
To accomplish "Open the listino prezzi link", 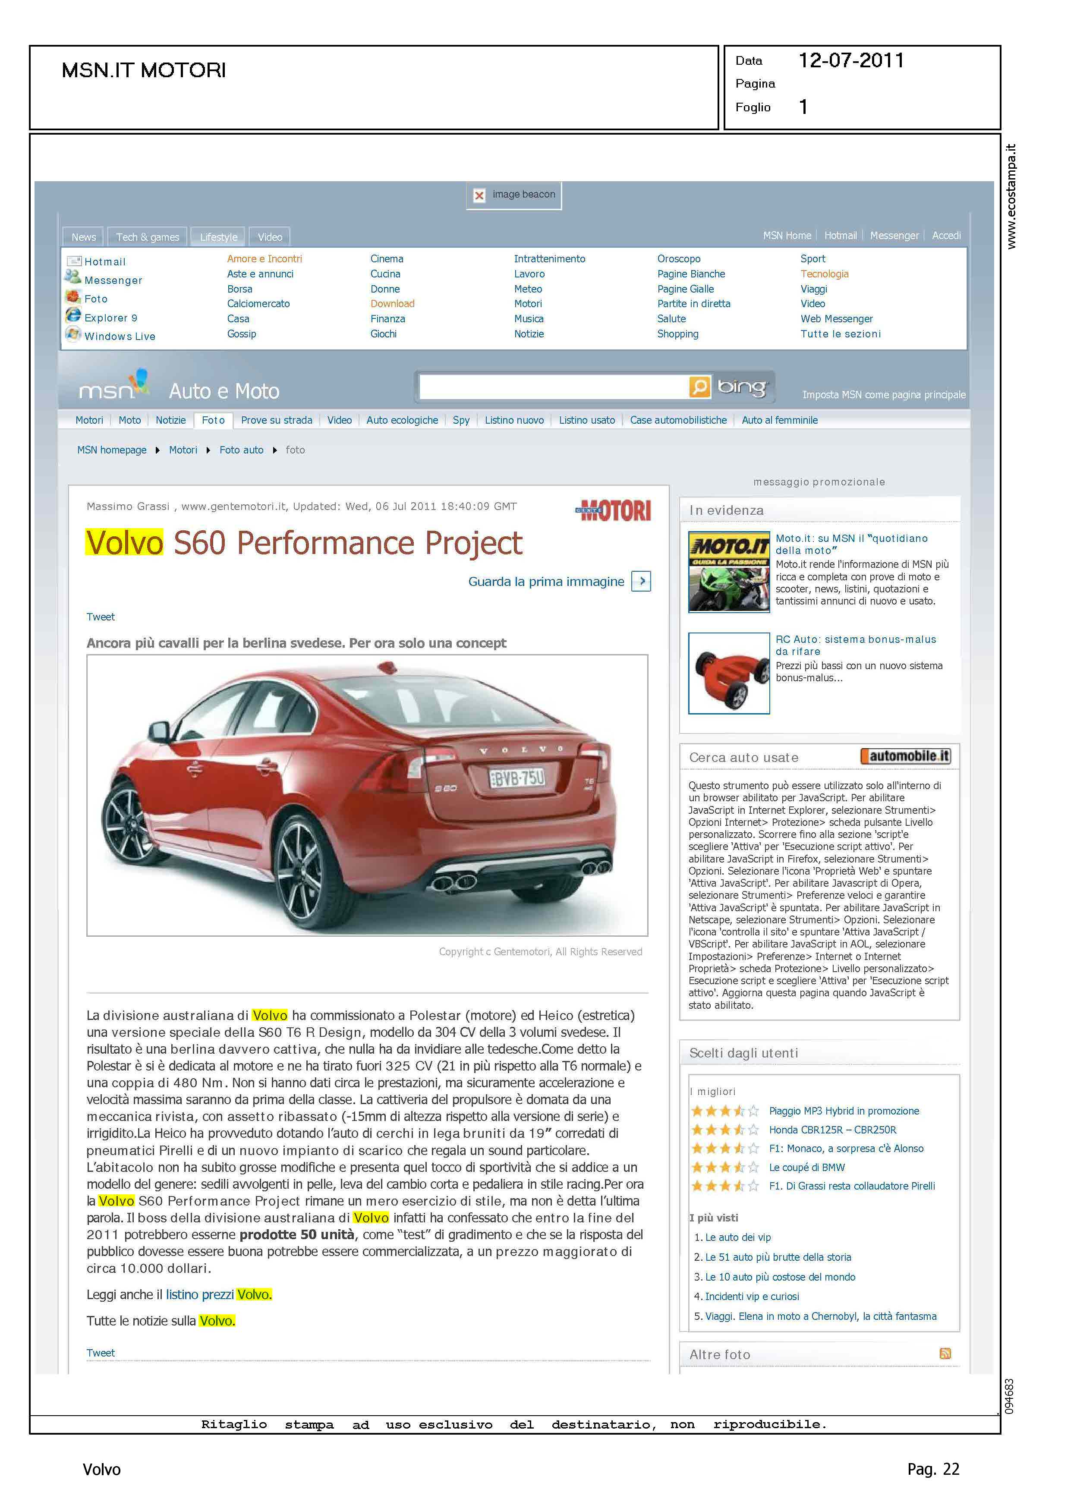I will 200,1294.
